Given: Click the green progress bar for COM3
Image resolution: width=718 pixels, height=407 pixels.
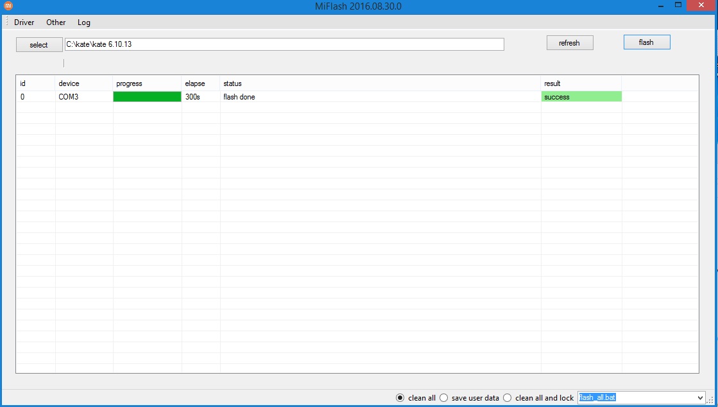Looking at the screenshot, I should [x=147, y=97].
